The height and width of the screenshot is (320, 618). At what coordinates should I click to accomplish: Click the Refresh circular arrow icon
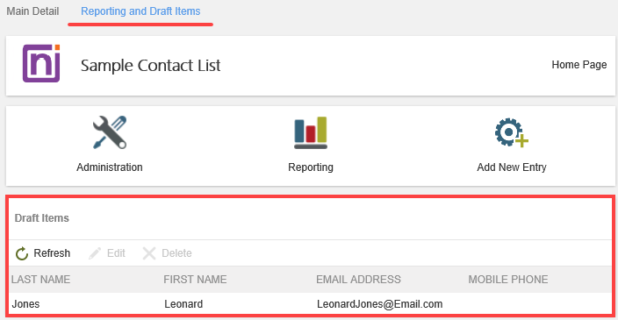pos(22,253)
